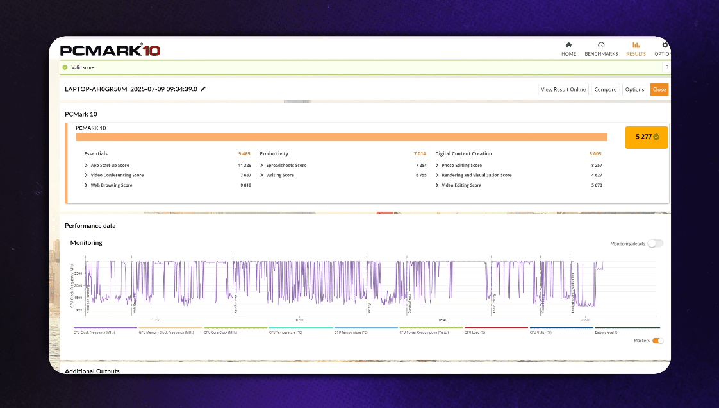Click the Productivity score 7 014
This screenshot has width=719, height=408.
[x=420, y=154]
